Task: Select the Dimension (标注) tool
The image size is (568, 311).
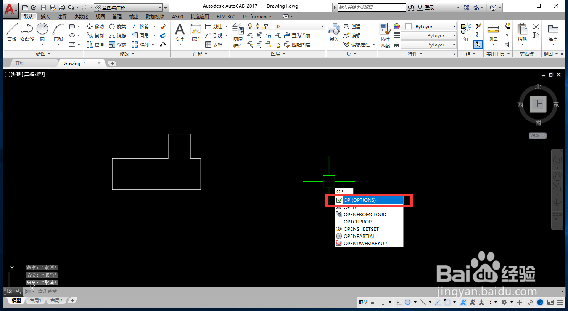Action: [196, 33]
